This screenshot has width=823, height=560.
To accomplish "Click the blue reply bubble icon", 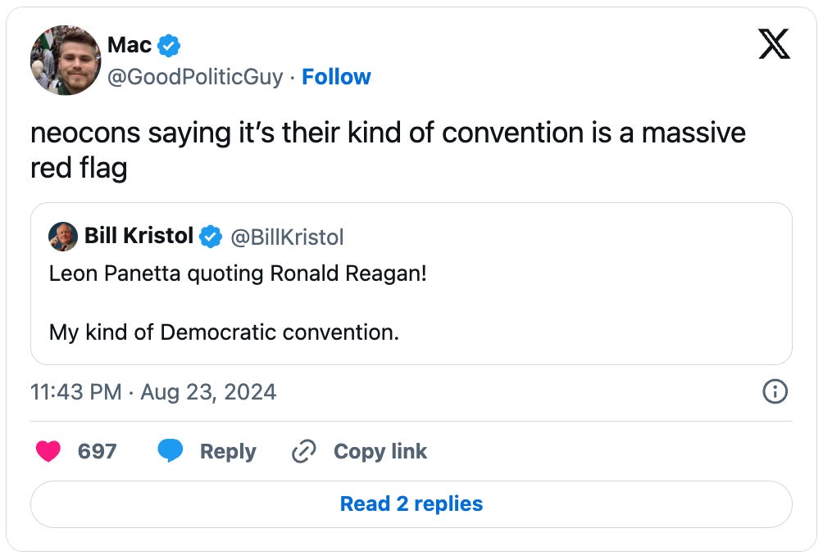I will point(170,451).
